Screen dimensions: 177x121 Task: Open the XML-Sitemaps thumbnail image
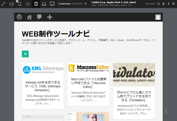(x=43, y=70)
